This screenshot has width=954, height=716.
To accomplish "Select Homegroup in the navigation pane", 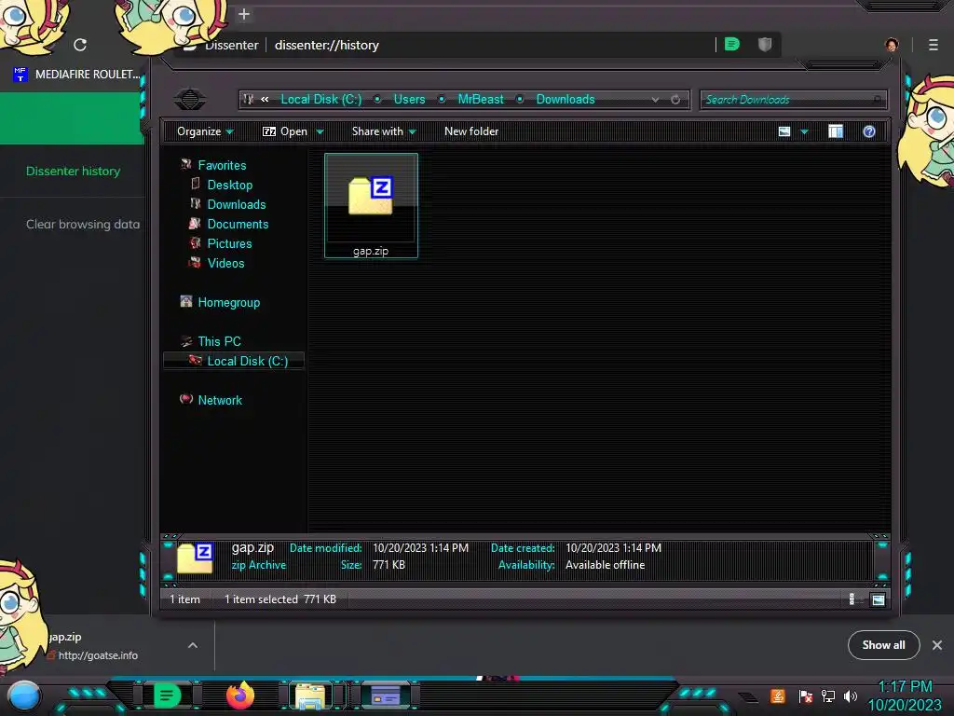I will click(229, 303).
